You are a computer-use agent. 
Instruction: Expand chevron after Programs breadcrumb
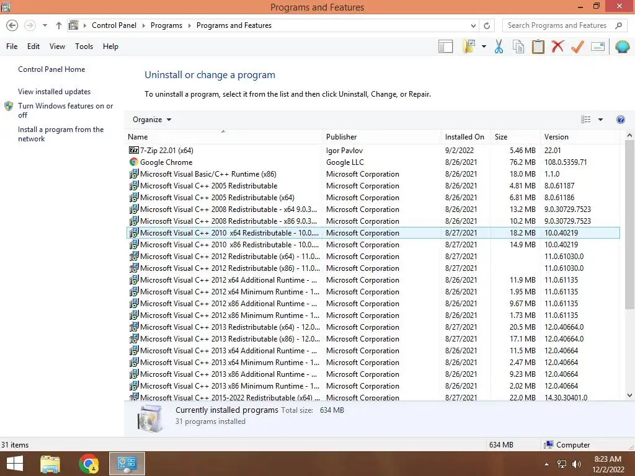pos(189,25)
